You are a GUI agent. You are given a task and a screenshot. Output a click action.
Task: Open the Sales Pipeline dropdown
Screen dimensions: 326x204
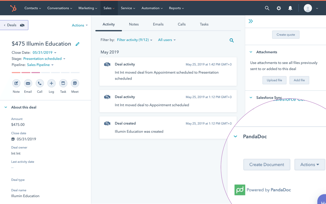40,65
